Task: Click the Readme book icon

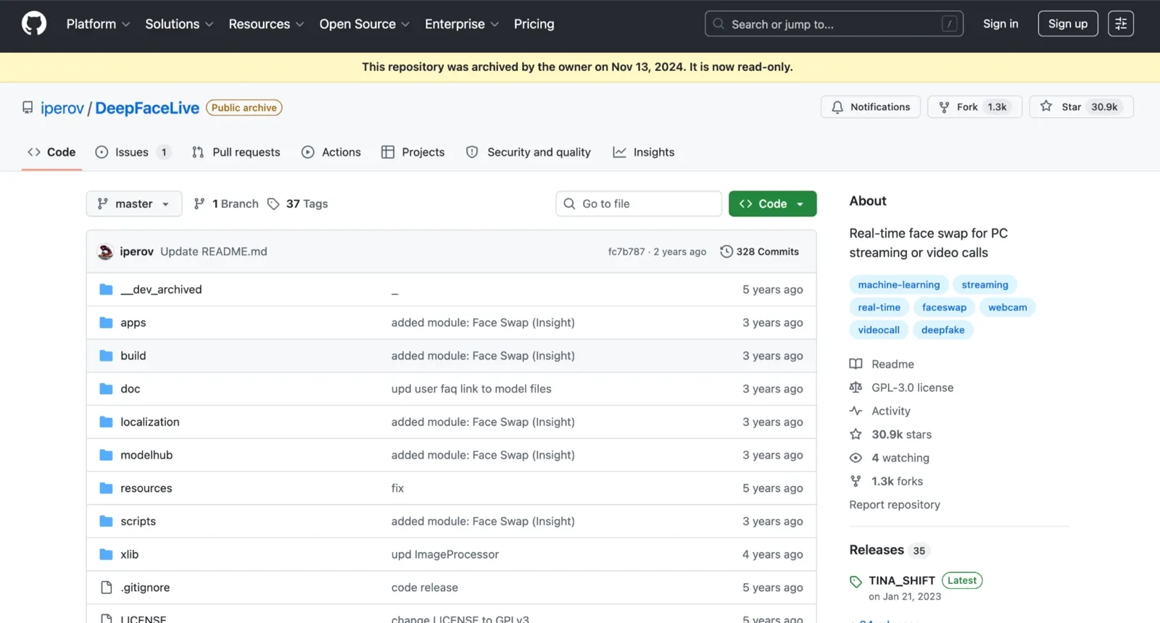Action: coord(855,364)
